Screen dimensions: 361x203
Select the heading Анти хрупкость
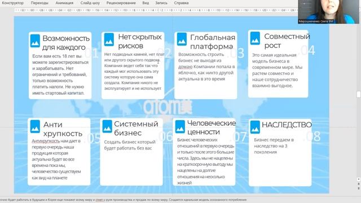pos(63,129)
